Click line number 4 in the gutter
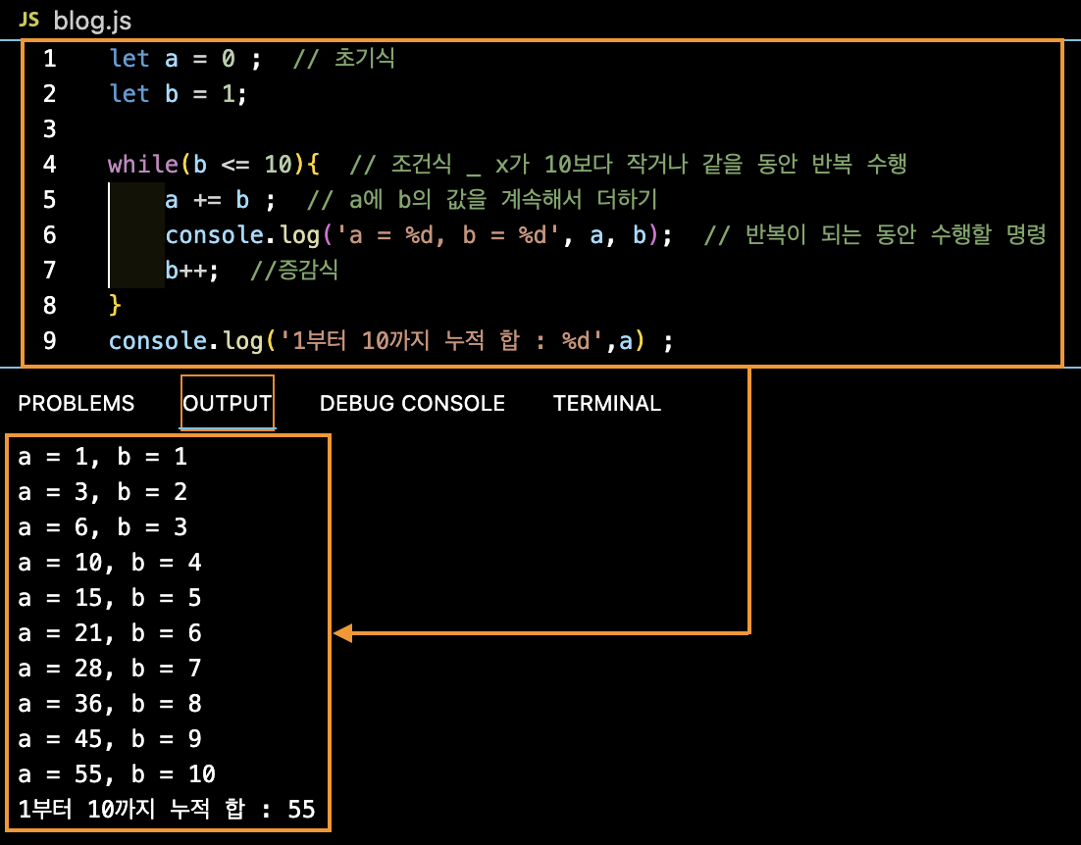Viewport: 1081px width, 845px height. click(x=50, y=164)
